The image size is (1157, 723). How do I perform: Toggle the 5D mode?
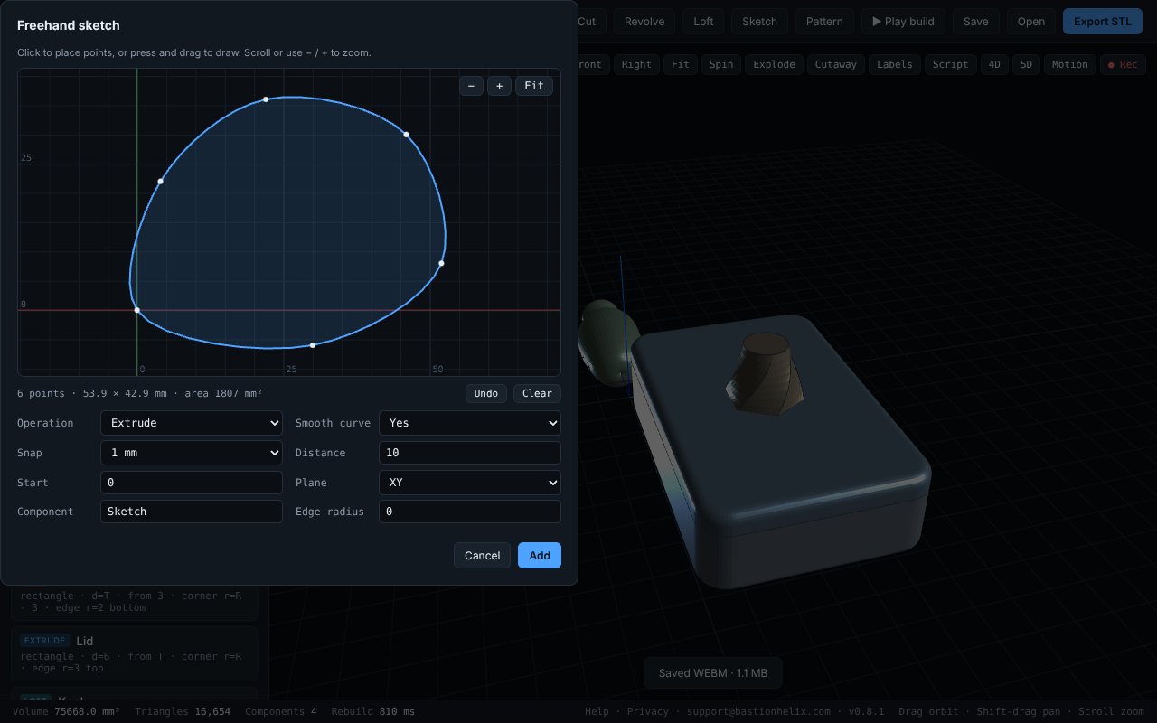click(x=1026, y=64)
